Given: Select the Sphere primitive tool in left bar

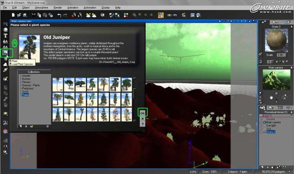Looking at the screenshot, I should point(5,30).
